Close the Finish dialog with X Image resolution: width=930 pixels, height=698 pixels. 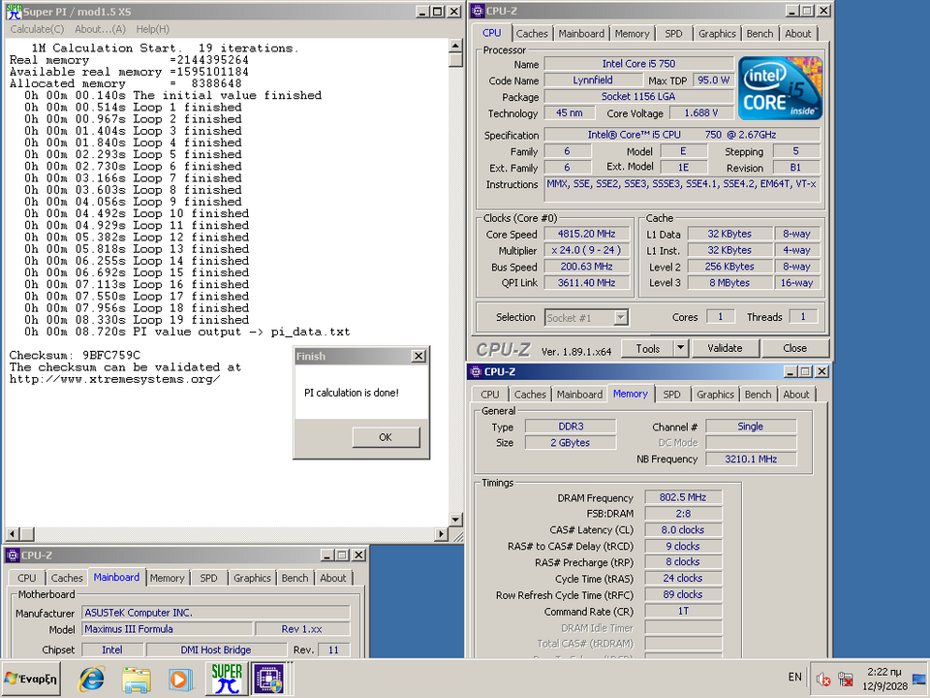(x=418, y=356)
